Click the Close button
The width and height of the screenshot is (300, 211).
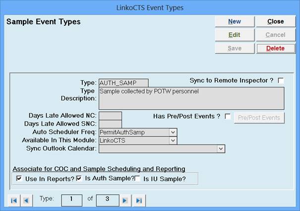276,21
